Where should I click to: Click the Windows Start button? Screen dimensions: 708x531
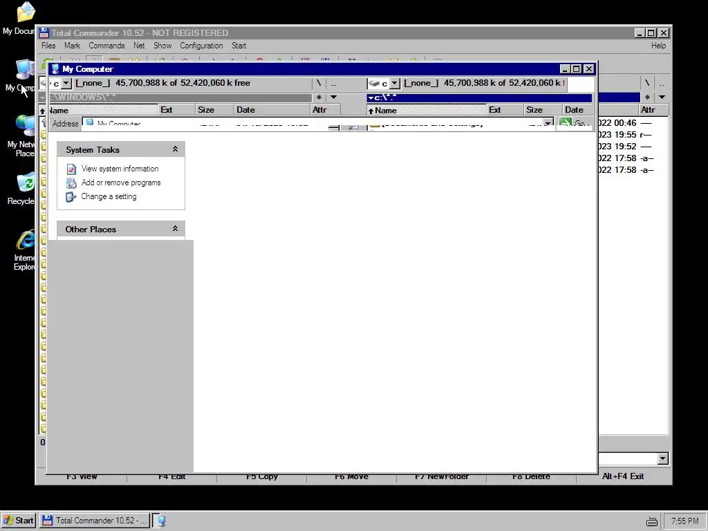pos(18,520)
